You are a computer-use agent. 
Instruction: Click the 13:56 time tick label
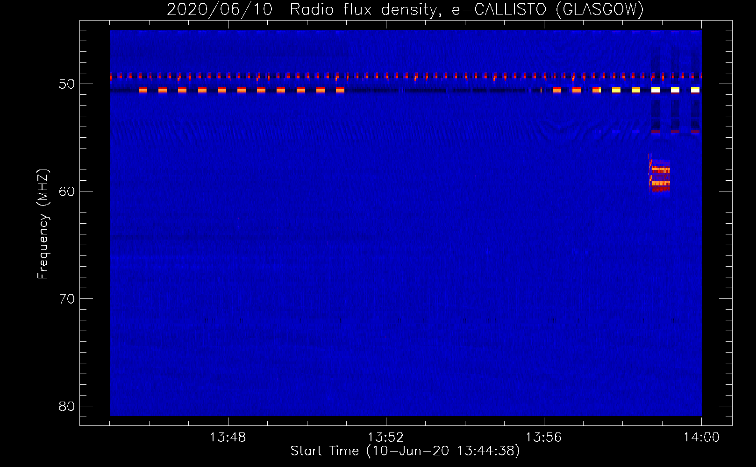[543, 438]
